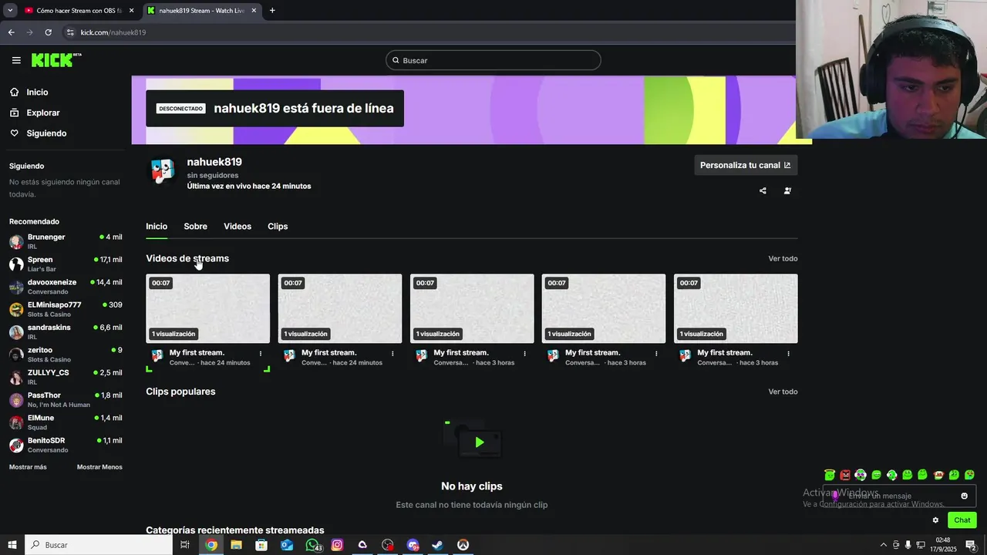Screen dimensions: 987x555
Task: Open the first stream video thumbnail
Action: 208,308
